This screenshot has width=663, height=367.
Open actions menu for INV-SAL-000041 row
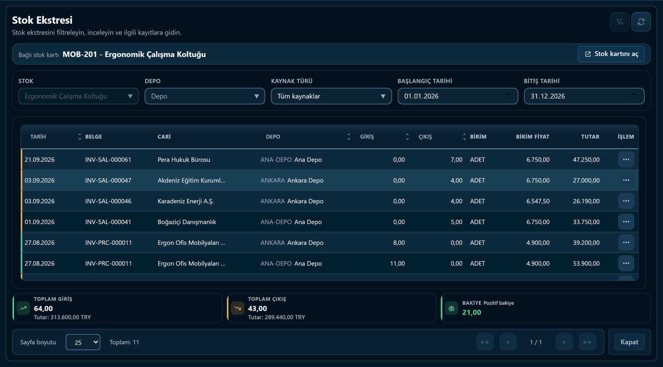click(x=626, y=222)
